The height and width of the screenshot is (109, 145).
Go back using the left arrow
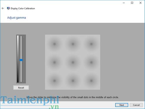pyautogui.click(x=3, y=8)
